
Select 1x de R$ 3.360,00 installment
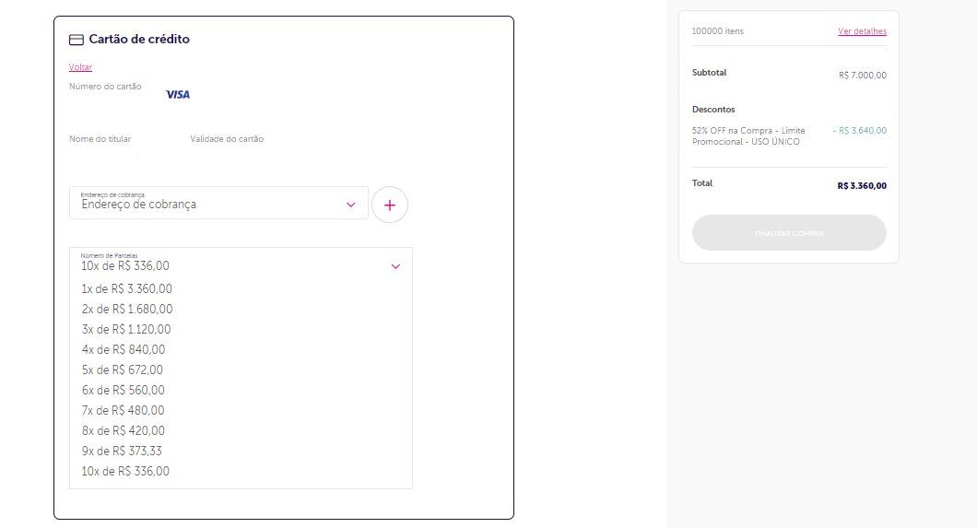click(241, 289)
